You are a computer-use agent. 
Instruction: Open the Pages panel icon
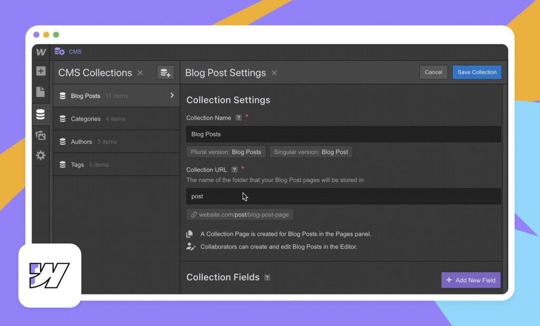point(40,92)
